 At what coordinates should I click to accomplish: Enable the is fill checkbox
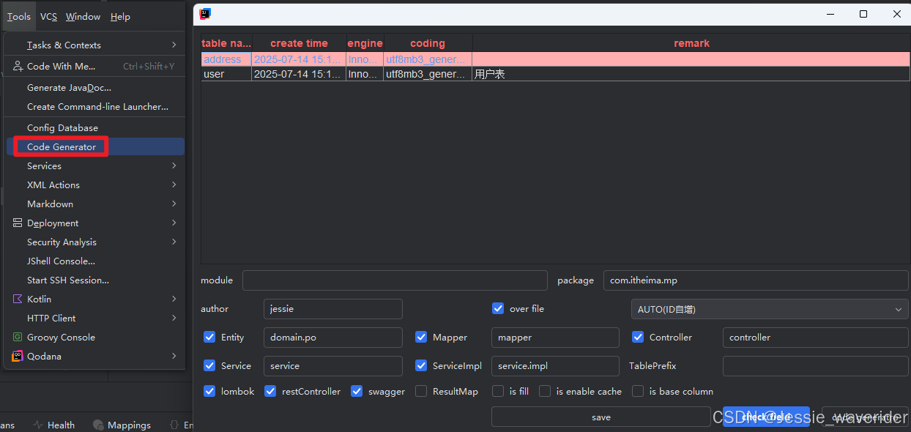click(x=498, y=391)
